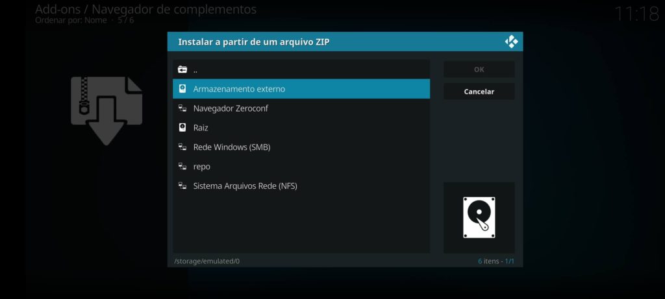Open Rede Windows (SMB)
665x299 pixels.
[301, 147]
